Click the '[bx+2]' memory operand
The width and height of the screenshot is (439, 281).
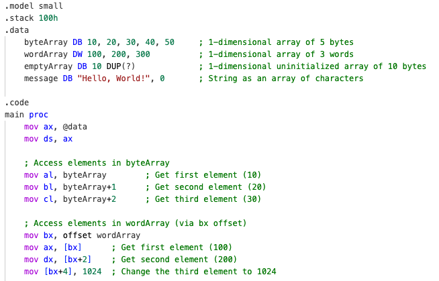77,260
